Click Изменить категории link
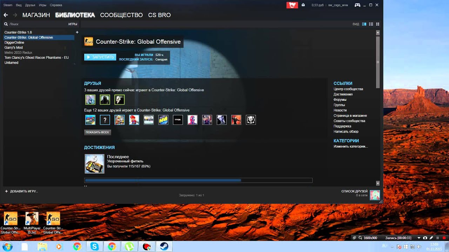Viewport: 449px width, 252px height. (351, 146)
